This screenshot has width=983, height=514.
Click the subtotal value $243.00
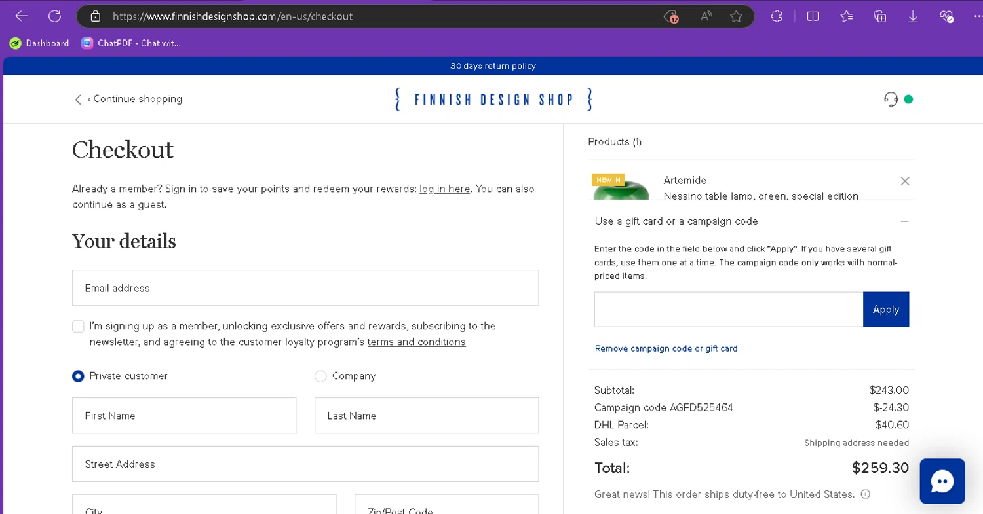(x=889, y=390)
